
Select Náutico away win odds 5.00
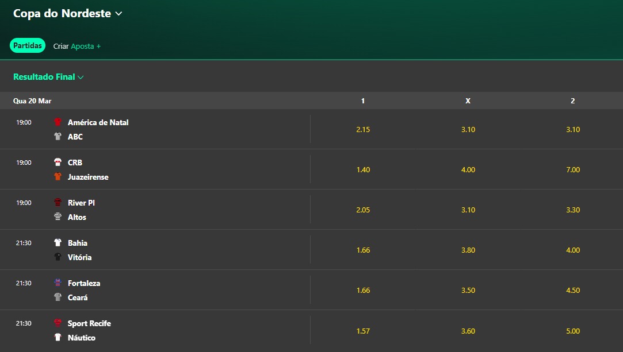573,331
